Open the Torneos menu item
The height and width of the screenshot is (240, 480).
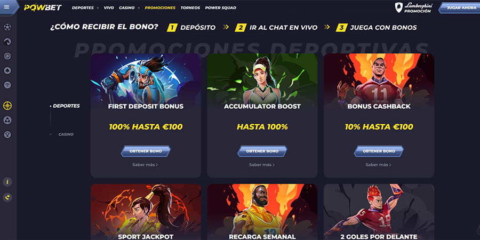coord(190,7)
